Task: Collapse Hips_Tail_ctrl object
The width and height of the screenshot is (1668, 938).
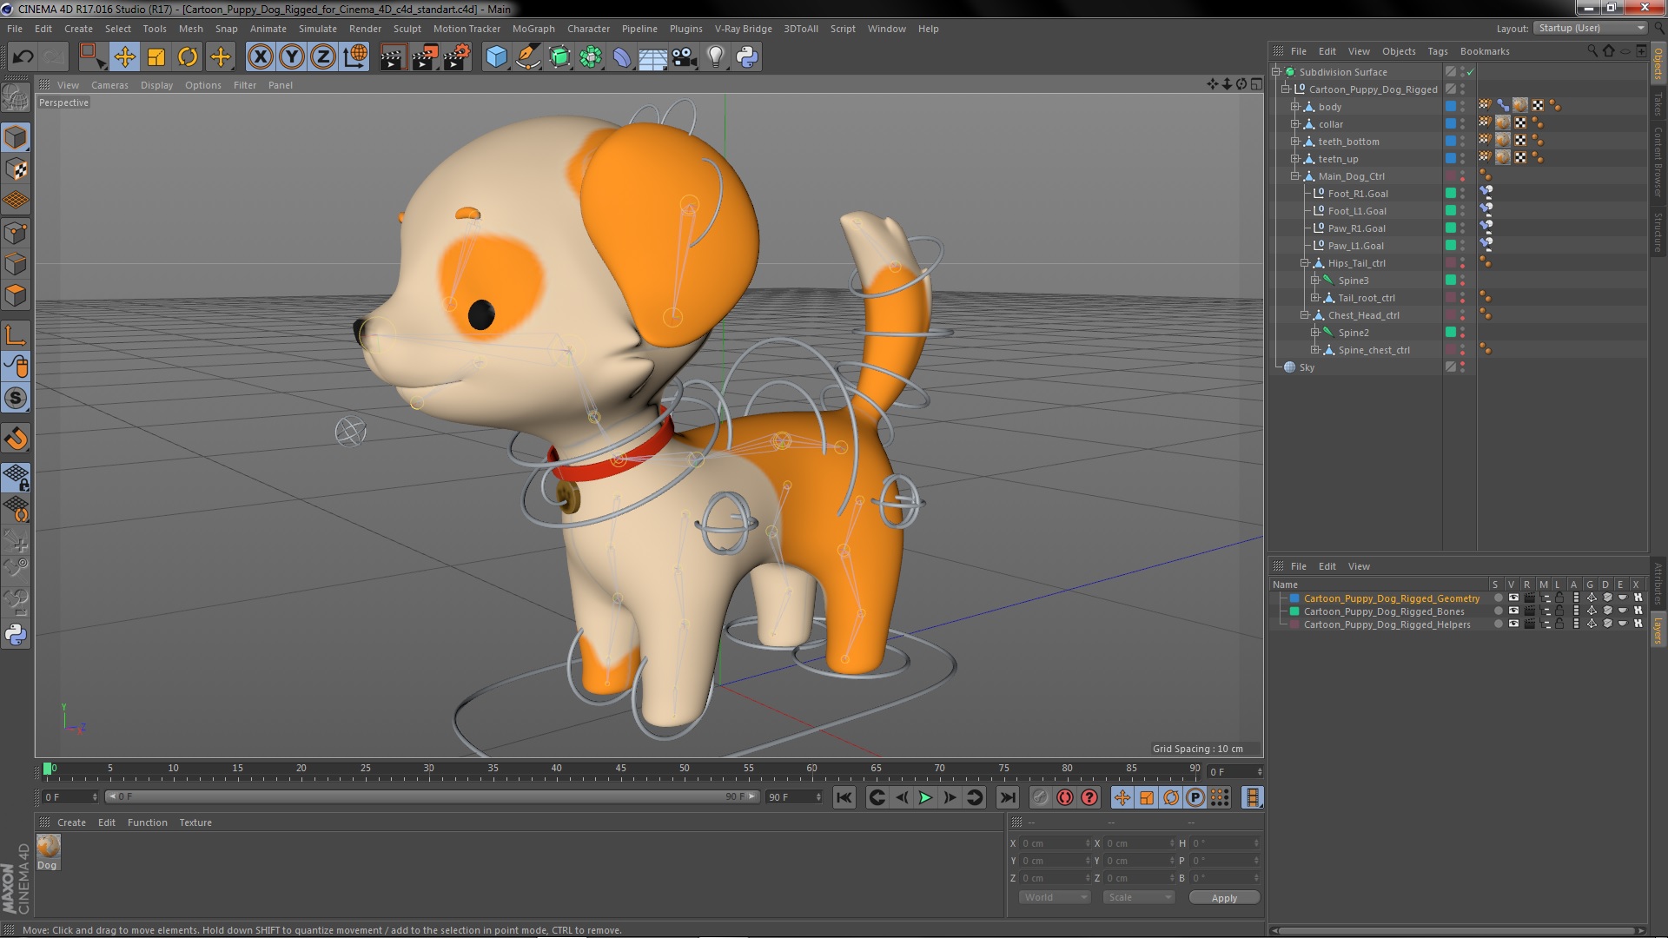Action: (x=1304, y=263)
